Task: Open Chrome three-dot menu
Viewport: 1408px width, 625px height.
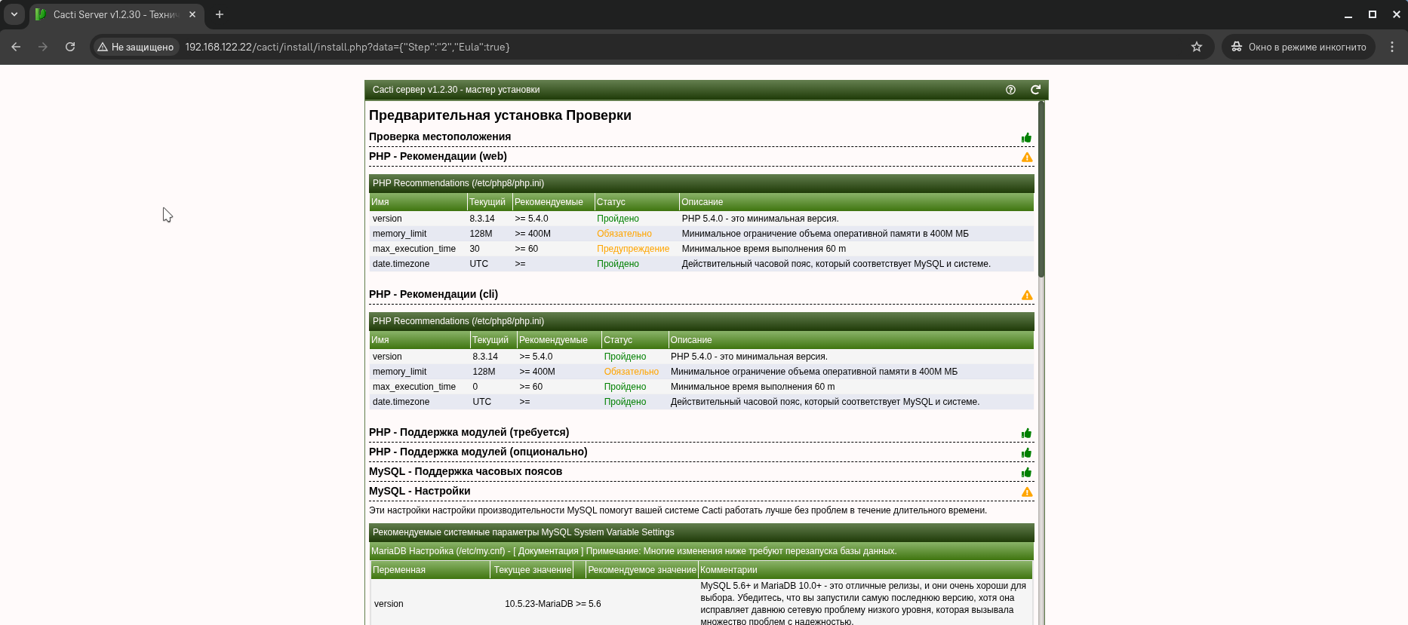Action: coord(1392,47)
